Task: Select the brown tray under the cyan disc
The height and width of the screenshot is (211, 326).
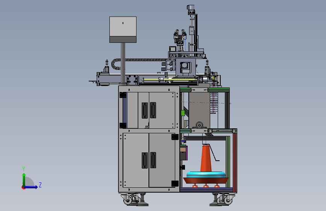Action: click(x=206, y=180)
